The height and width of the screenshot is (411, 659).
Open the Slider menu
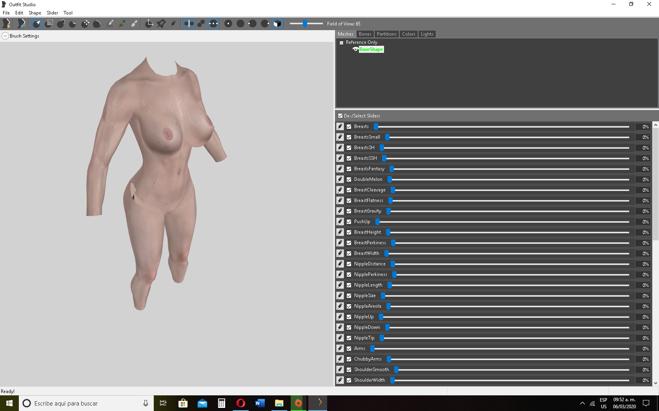pyautogui.click(x=52, y=13)
